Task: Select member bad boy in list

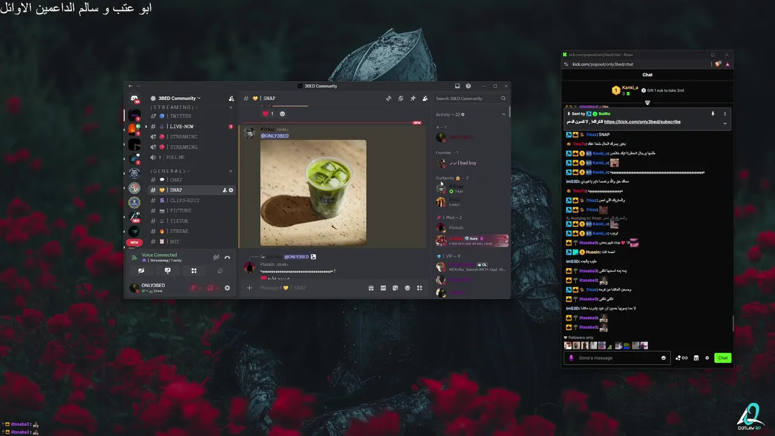Action: pos(472,163)
